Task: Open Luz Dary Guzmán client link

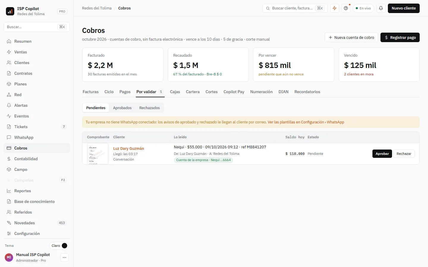Action: (x=128, y=149)
